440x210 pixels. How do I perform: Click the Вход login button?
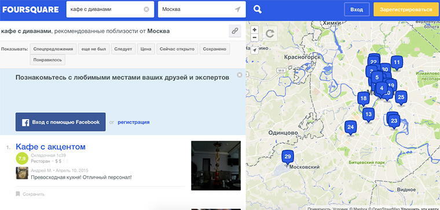357,9
